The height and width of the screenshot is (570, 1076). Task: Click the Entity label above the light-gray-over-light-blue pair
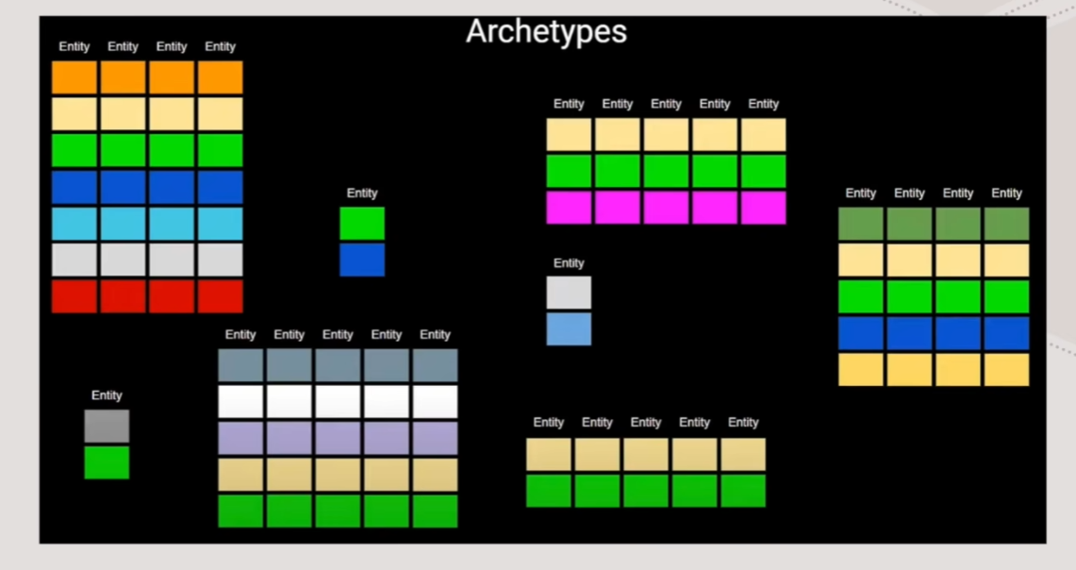(x=569, y=263)
